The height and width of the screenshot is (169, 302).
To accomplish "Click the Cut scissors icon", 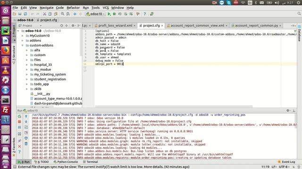I will point(44,14).
